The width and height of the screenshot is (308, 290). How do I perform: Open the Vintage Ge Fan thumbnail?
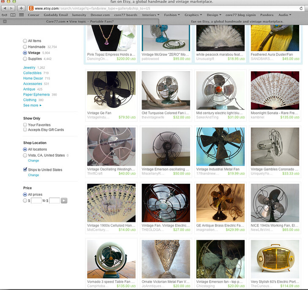coord(112,90)
